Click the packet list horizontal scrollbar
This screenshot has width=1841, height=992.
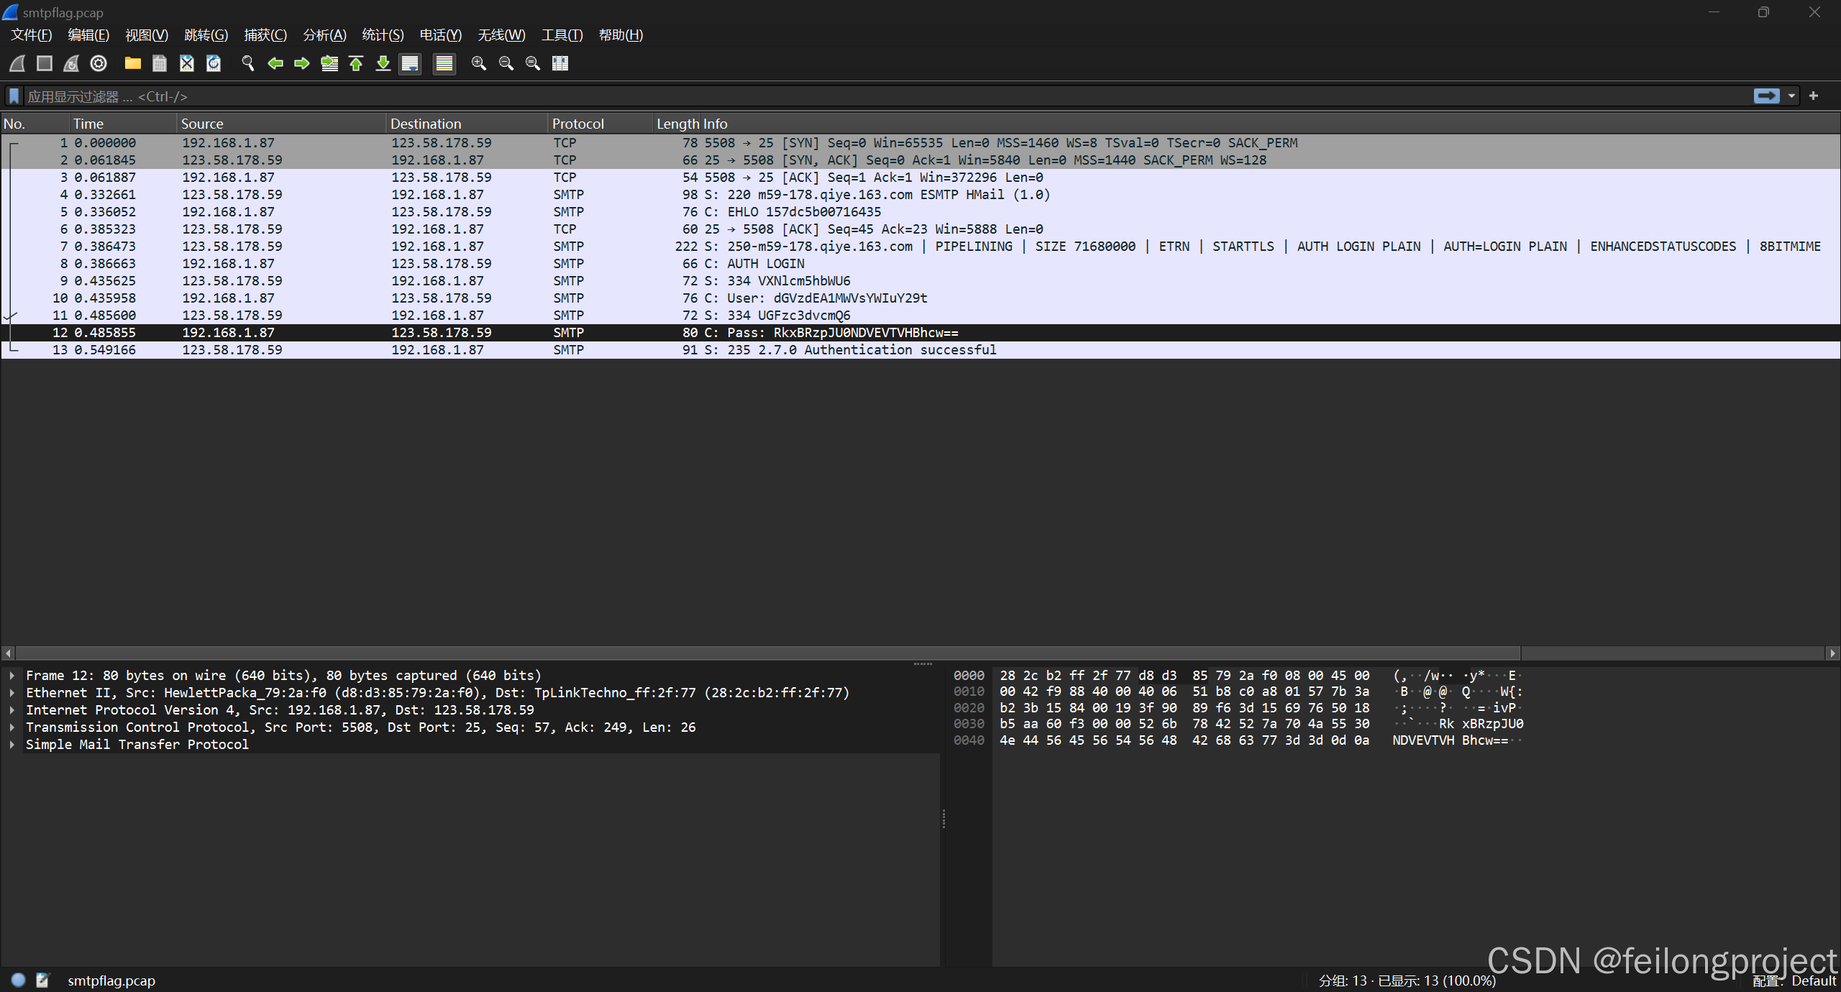coord(767,653)
